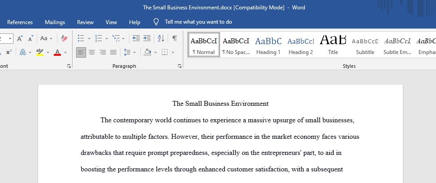Clear all formatting with the eraser icon

point(64,38)
